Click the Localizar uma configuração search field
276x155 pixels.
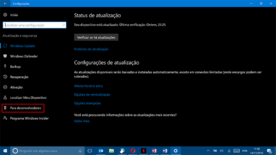pos(35,25)
